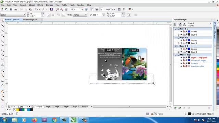Viewport: 219px width, 123px height.
Task: Click Edit Across Layers icon
Action: [x=180, y=24]
